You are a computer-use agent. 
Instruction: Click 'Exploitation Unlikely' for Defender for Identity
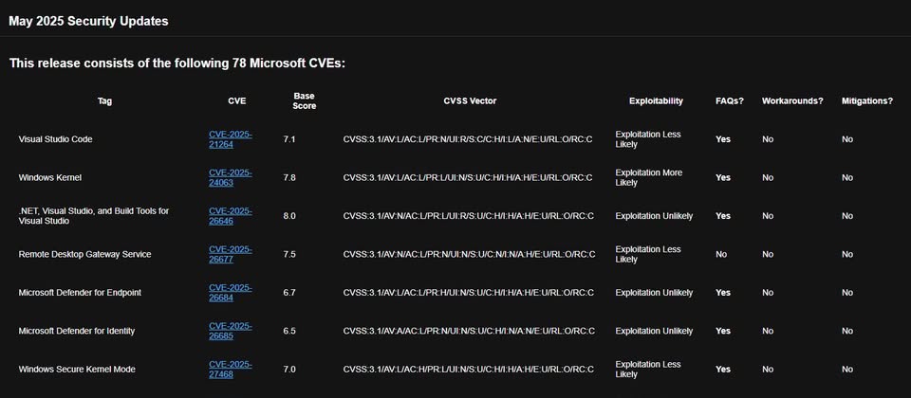coord(654,331)
